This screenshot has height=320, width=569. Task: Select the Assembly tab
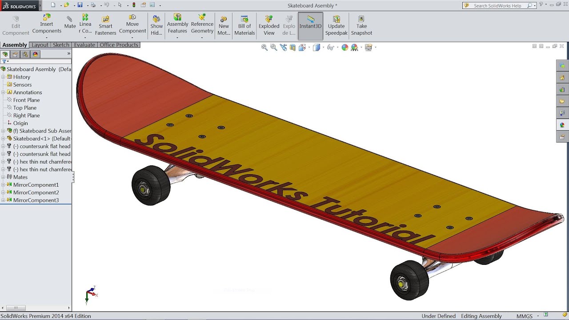point(15,45)
